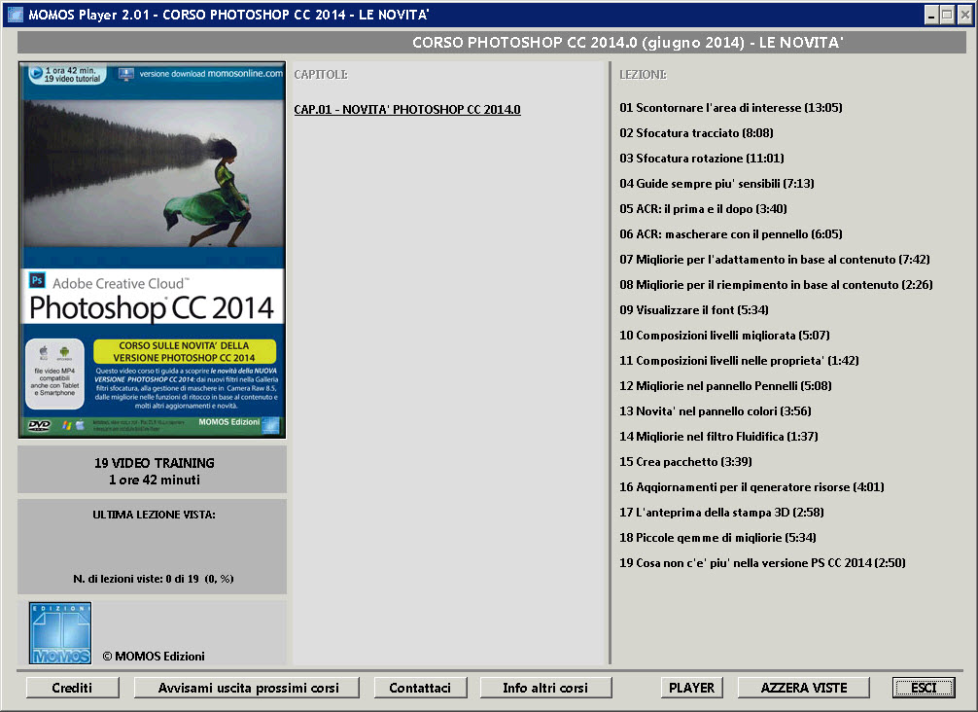Select lesson 03 Sfocatura rotazione
The height and width of the screenshot is (712, 978).
coord(702,159)
